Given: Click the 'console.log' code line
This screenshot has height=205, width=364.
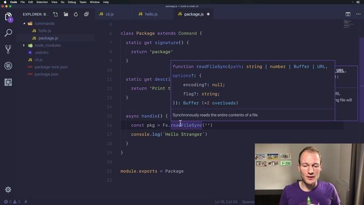Looking at the screenshot, I should (169, 134).
